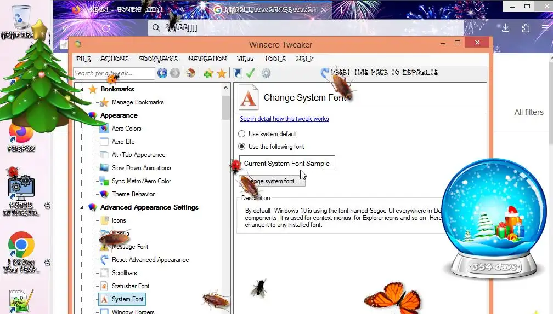The image size is (553, 314).
Task: Open Reset Advanced Appearance tweak
Action: click(x=150, y=260)
